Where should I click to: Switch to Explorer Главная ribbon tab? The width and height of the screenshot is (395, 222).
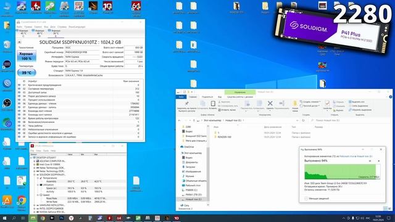point(193,97)
